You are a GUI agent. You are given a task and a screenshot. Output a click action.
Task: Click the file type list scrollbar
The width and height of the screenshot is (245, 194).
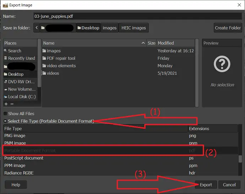(240, 159)
